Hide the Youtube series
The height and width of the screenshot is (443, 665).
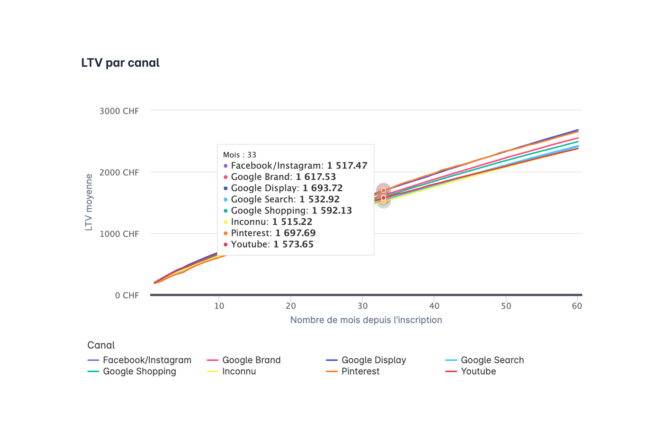471,371
